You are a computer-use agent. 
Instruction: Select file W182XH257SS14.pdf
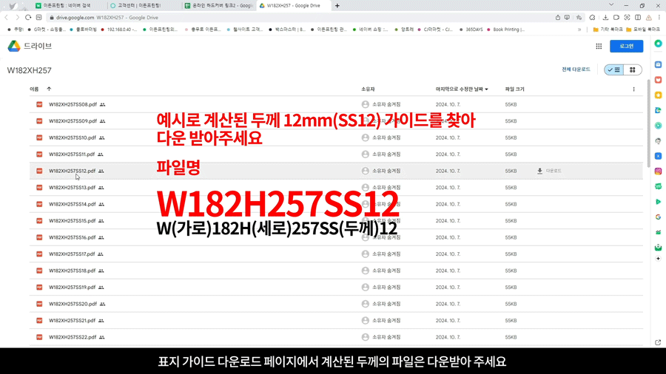point(73,205)
